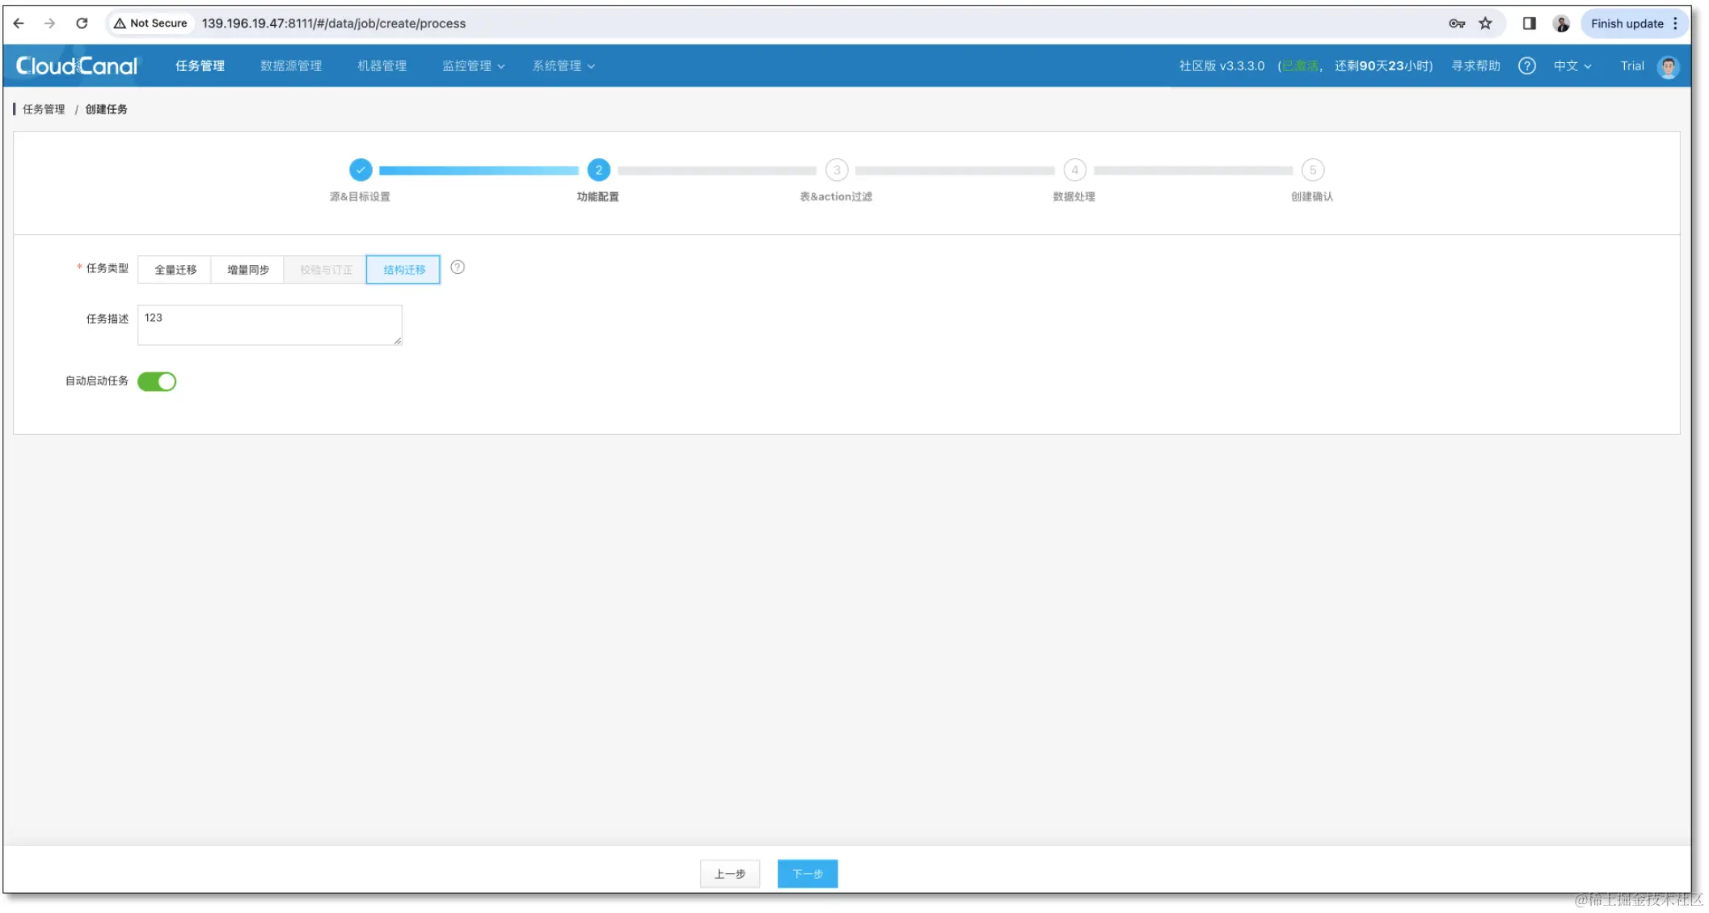Open the help question mark in top bar
This screenshot has width=1709, height=913.
1526,65
